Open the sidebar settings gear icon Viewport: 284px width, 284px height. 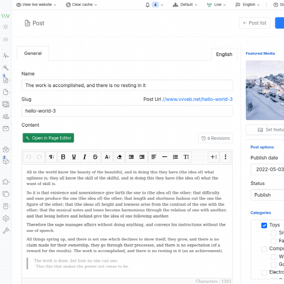point(6,218)
